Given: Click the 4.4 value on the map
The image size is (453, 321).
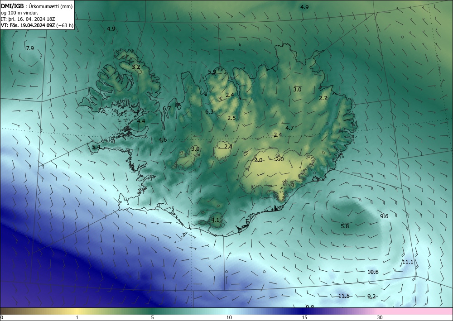Looking at the screenshot, I should point(141,121).
